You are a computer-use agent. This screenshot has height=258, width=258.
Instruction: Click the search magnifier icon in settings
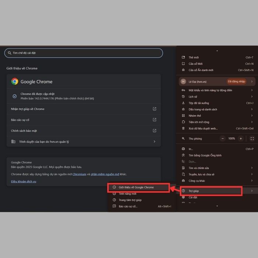pos(10,53)
